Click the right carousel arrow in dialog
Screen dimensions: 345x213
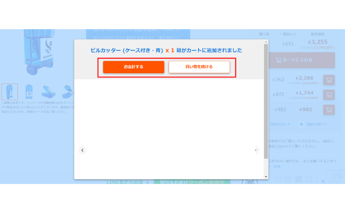tap(256, 150)
